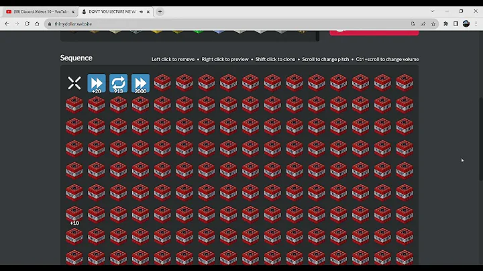Click the red button above the sequence
Viewport: 483px width, 271px height.
tap(374, 33)
